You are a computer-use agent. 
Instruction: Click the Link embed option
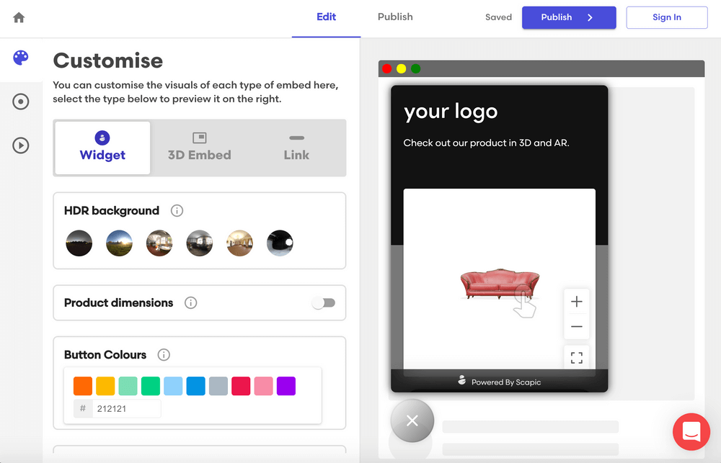296,148
